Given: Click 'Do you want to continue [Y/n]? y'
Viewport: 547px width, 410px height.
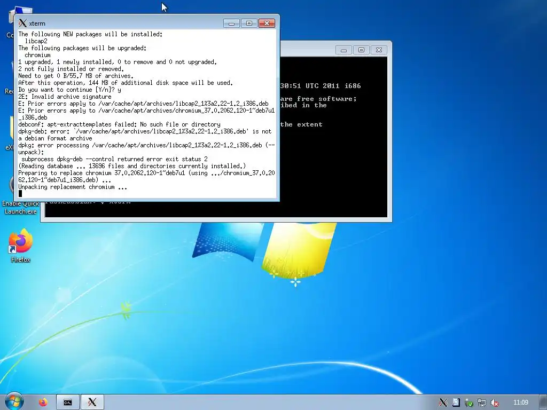Looking at the screenshot, I should pyautogui.click(x=70, y=90).
